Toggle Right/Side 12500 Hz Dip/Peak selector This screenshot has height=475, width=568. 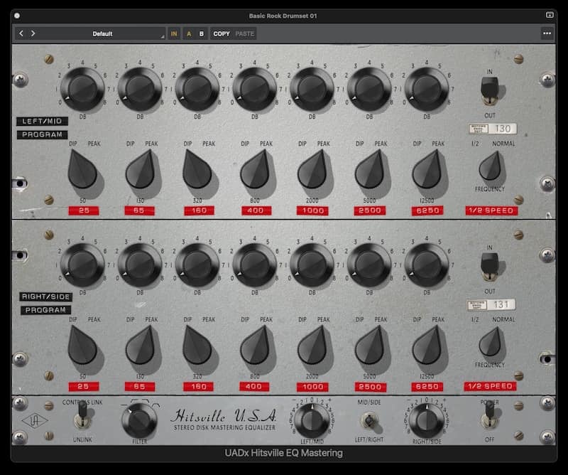(x=427, y=345)
